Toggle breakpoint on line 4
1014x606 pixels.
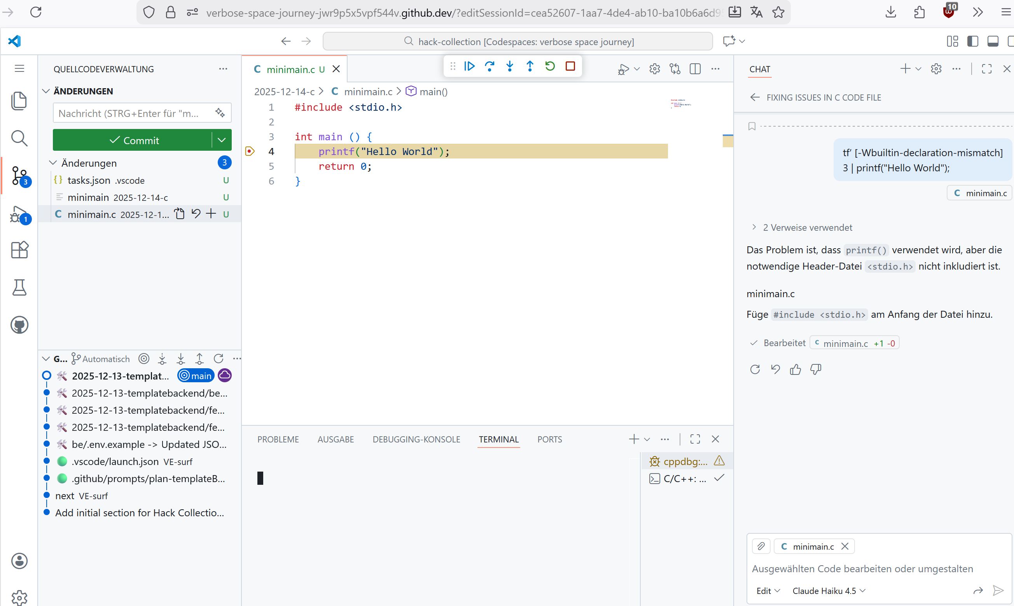[250, 151]
